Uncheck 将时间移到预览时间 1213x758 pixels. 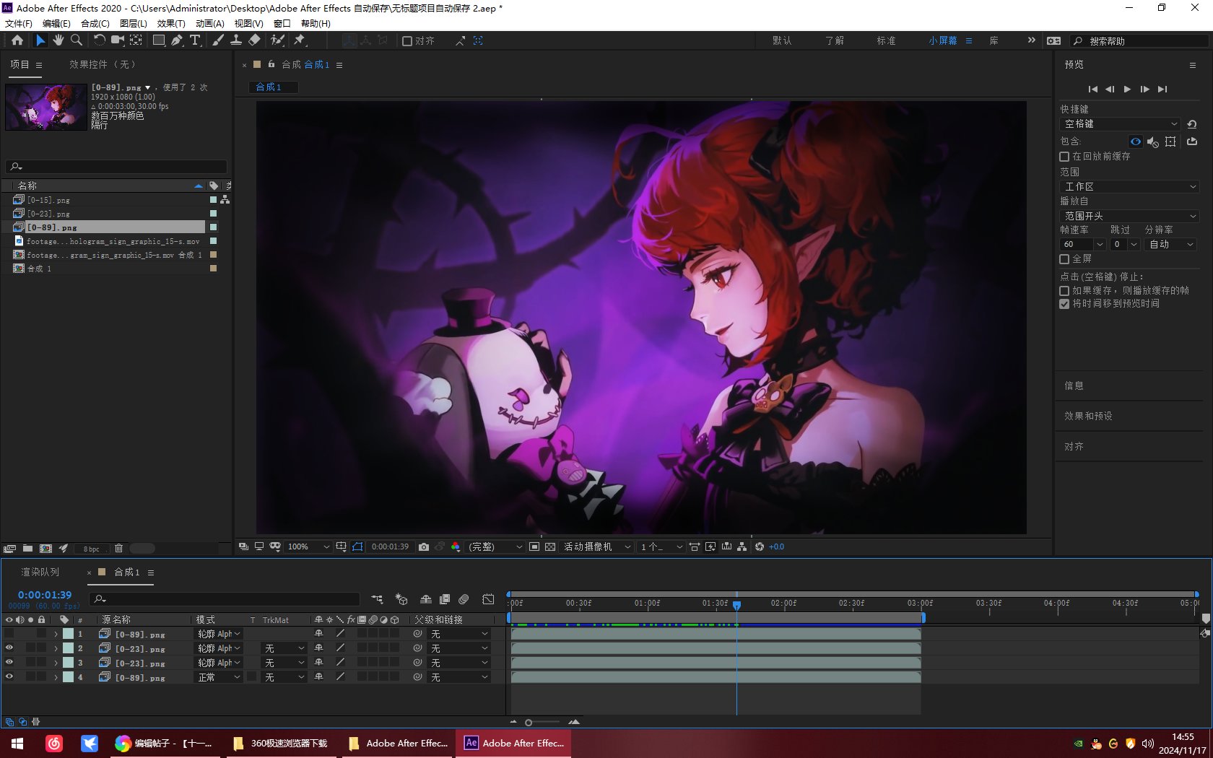click(1064, 304)
